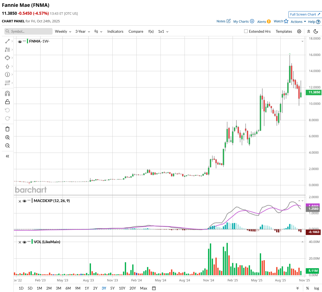Move MACDEXP pane up
The image size is (322, 292).
[x=299, y=201]
